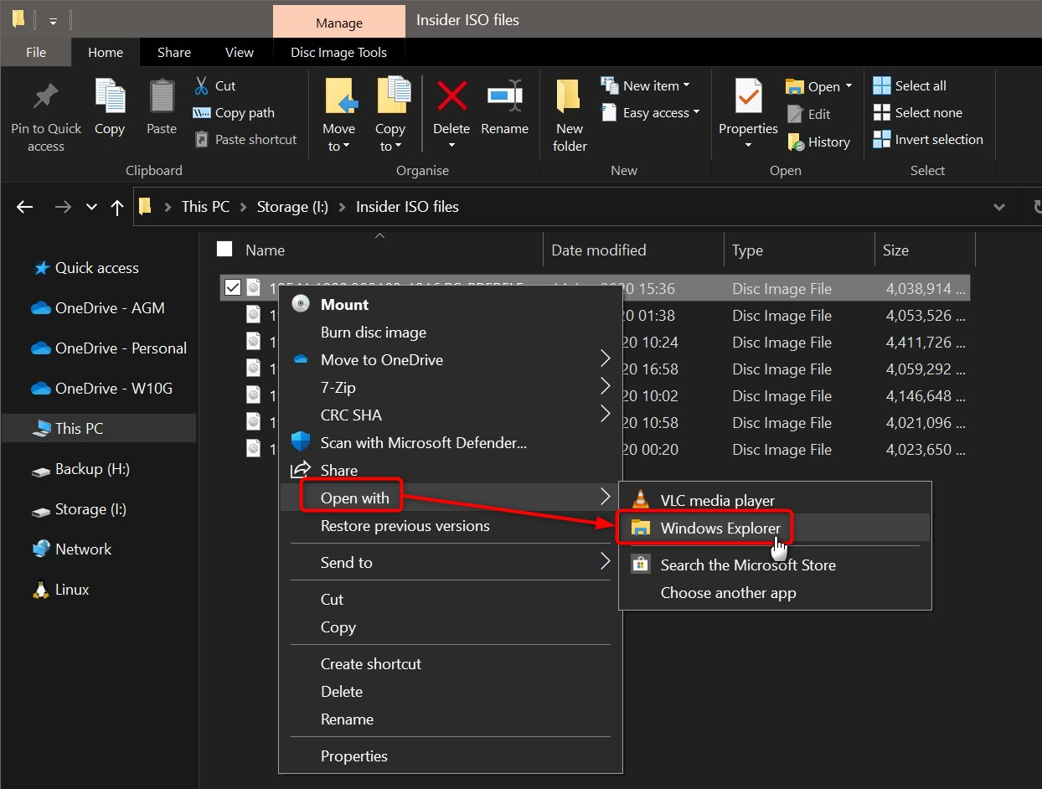Expand the Open button dropdown arrow
This screenshot has height=789, width=1042.
pos(849,86)
